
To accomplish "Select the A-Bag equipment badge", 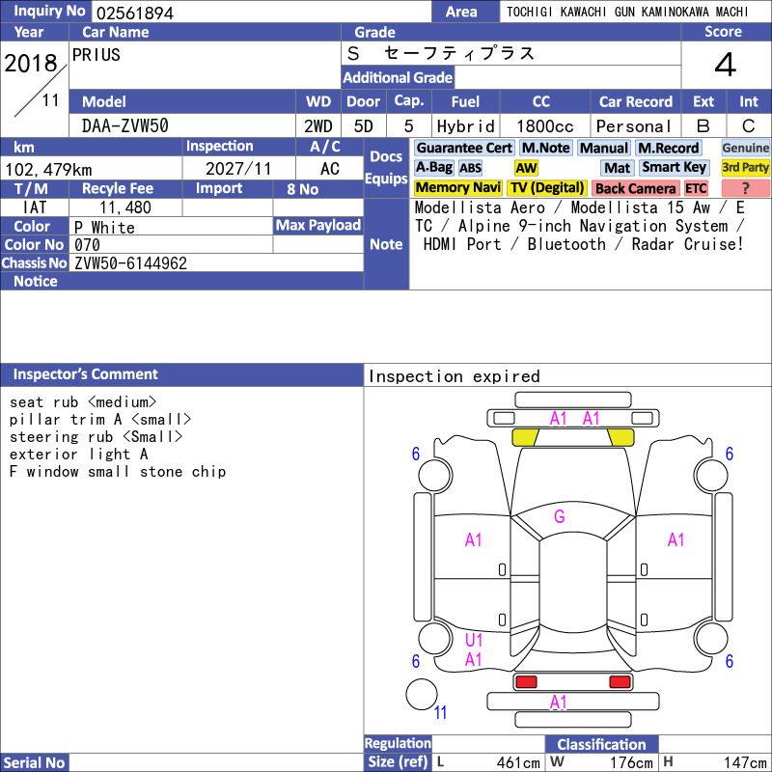I will click(433, 167).
